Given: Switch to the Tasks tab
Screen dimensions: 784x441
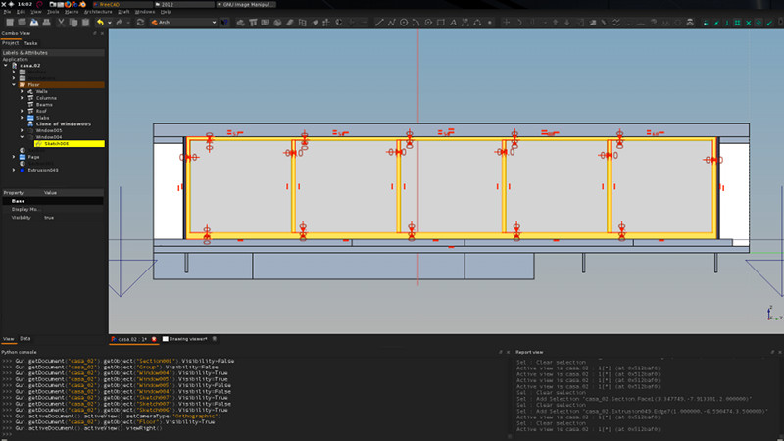Looking at the screenshot, I should [x=30, y=43].
